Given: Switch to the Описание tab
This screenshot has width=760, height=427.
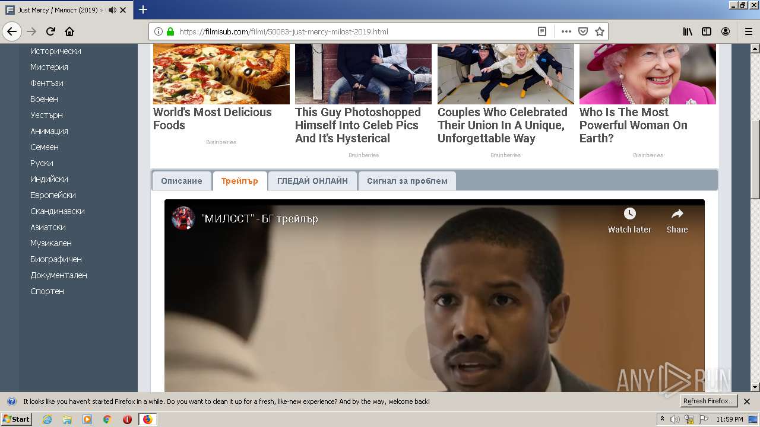Looking at the screenshot, I should [x=182, y=181].
